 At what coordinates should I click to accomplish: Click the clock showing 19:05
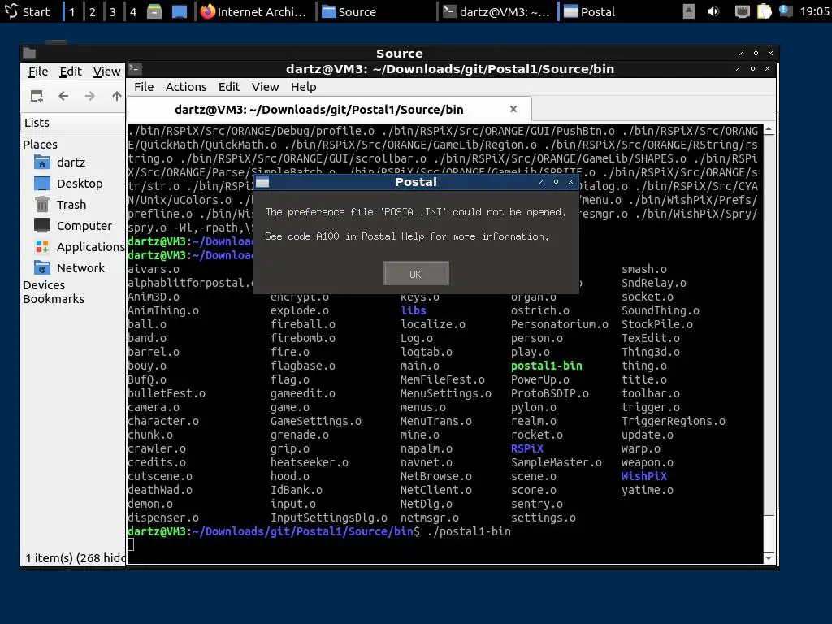814,11
